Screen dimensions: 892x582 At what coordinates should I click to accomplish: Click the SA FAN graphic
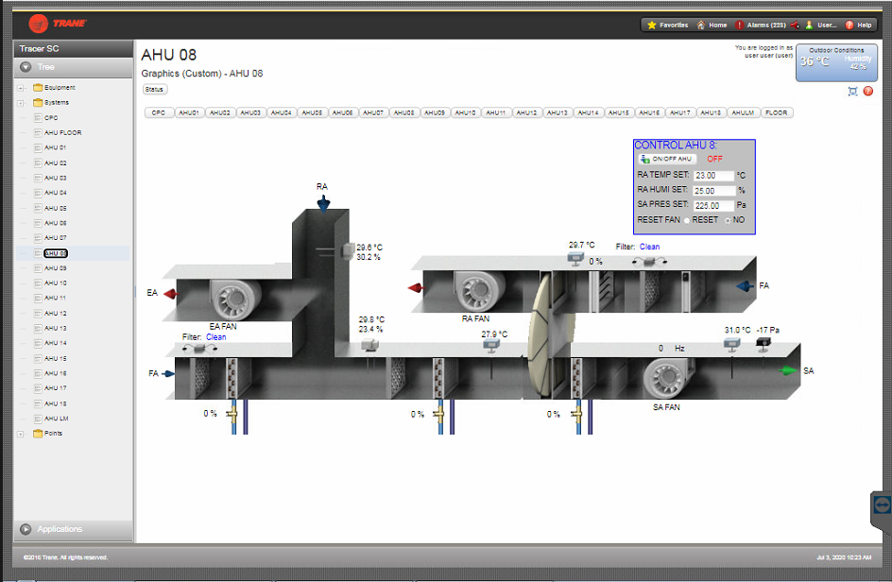point(668,378)
